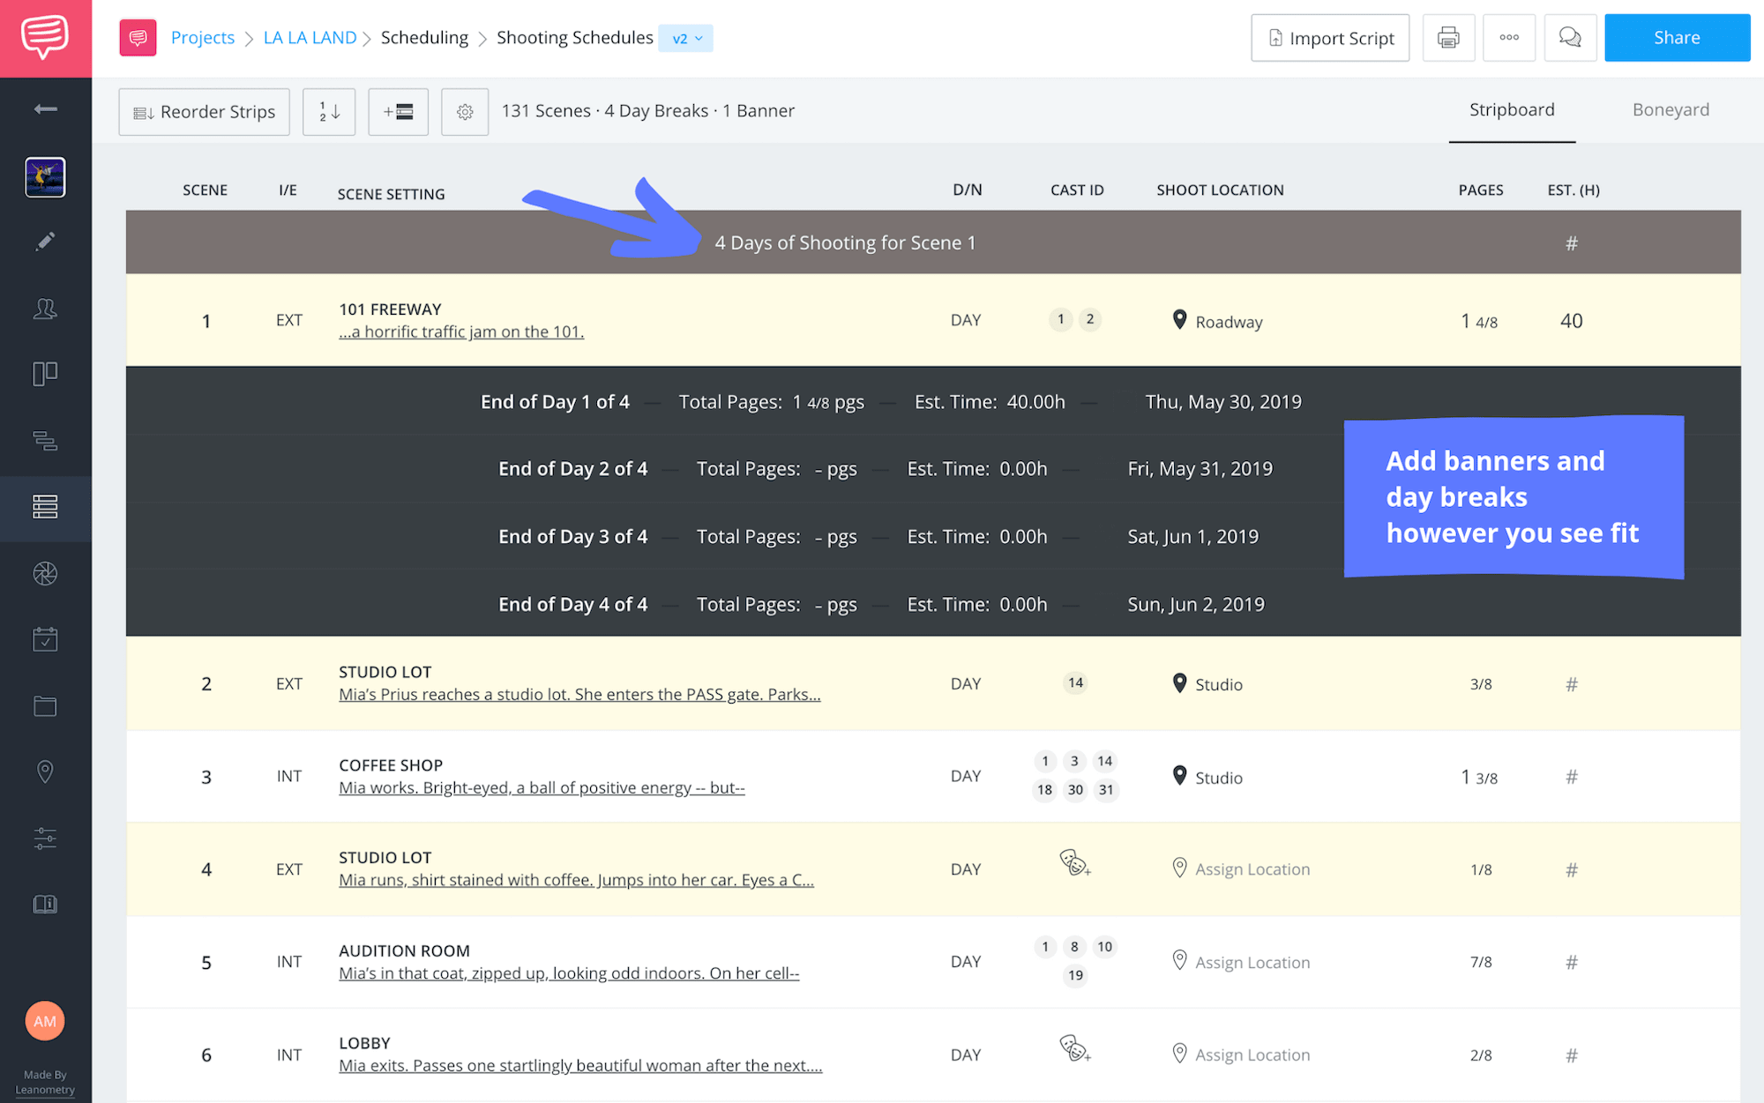The height and width of the screenshot is (1103, 1764).
Task: Click the SCENE column header
Action: tap(205, 190)
